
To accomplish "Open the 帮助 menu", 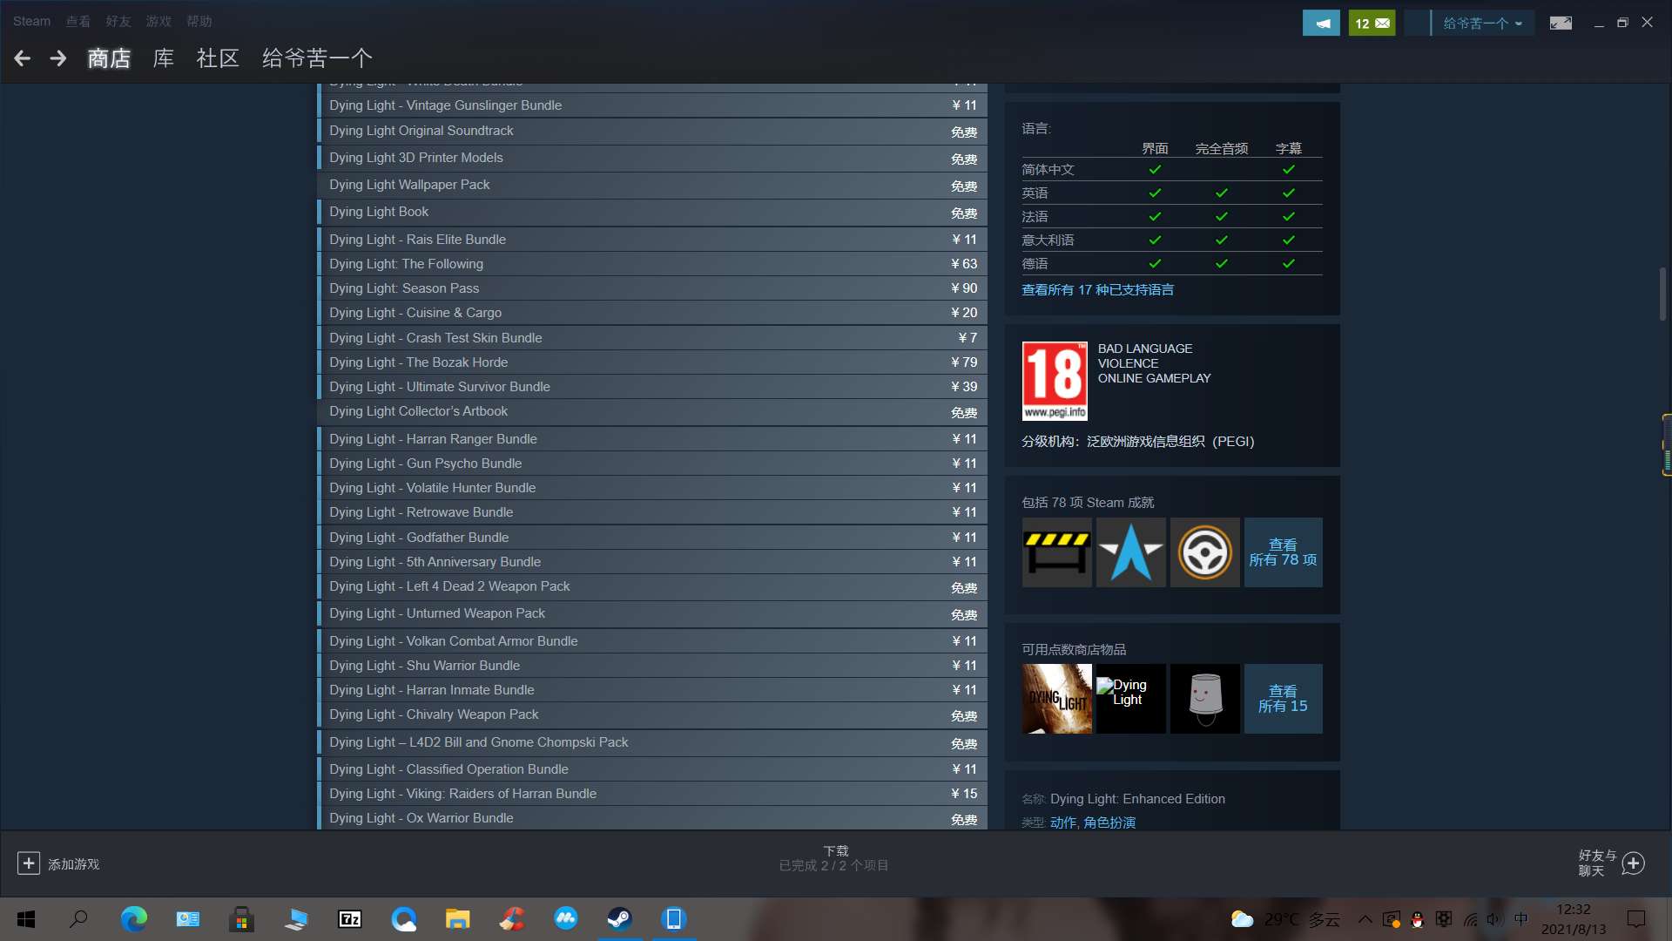I will (x=199, y=21).
